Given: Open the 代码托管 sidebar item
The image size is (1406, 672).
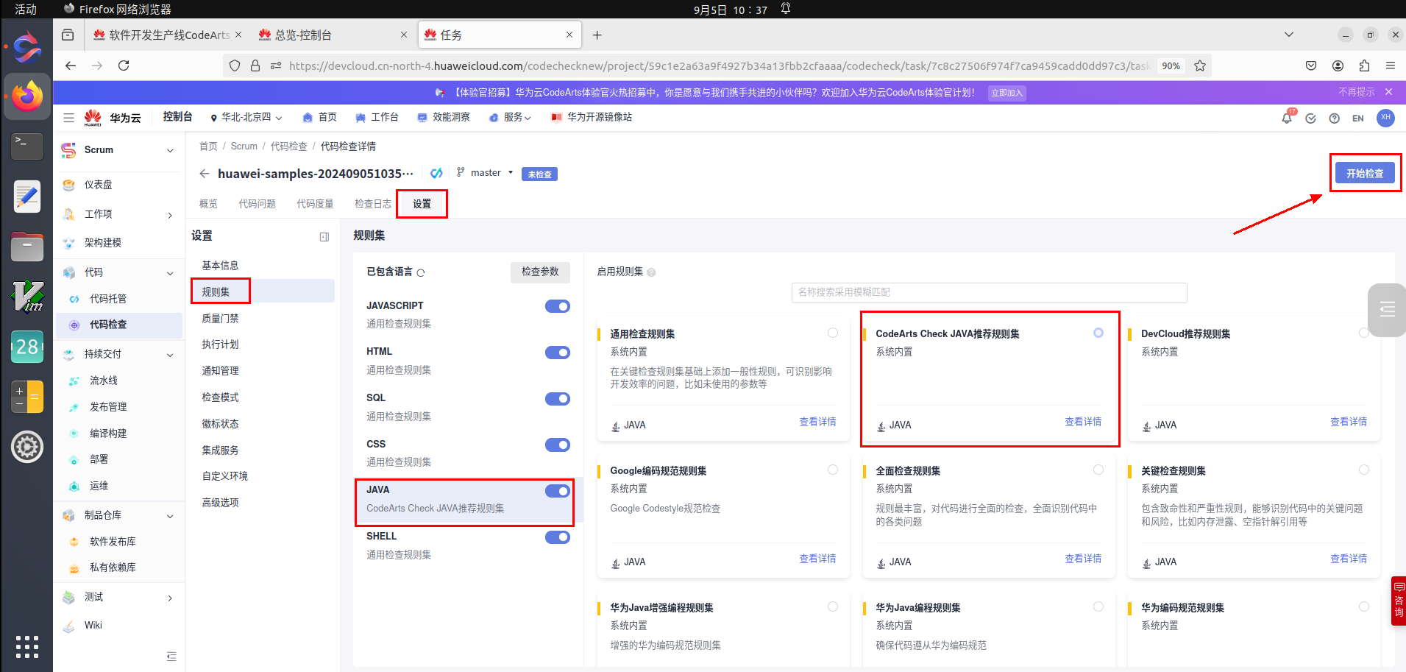Looking at the screenshot, I should 108,299.
